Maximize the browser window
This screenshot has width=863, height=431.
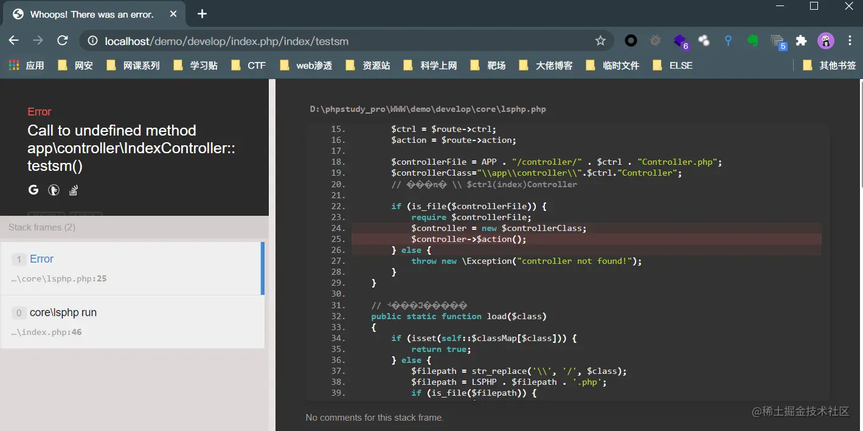[814, 6]
